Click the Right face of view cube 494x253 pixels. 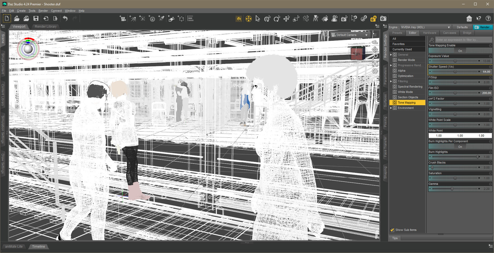(x=357, y=54)
